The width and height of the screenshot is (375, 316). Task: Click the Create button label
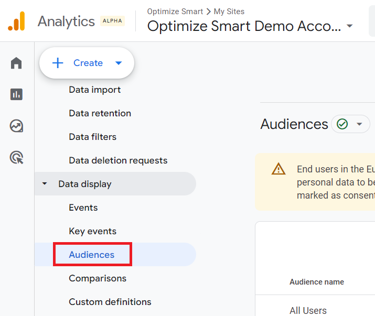click(88, 63)
